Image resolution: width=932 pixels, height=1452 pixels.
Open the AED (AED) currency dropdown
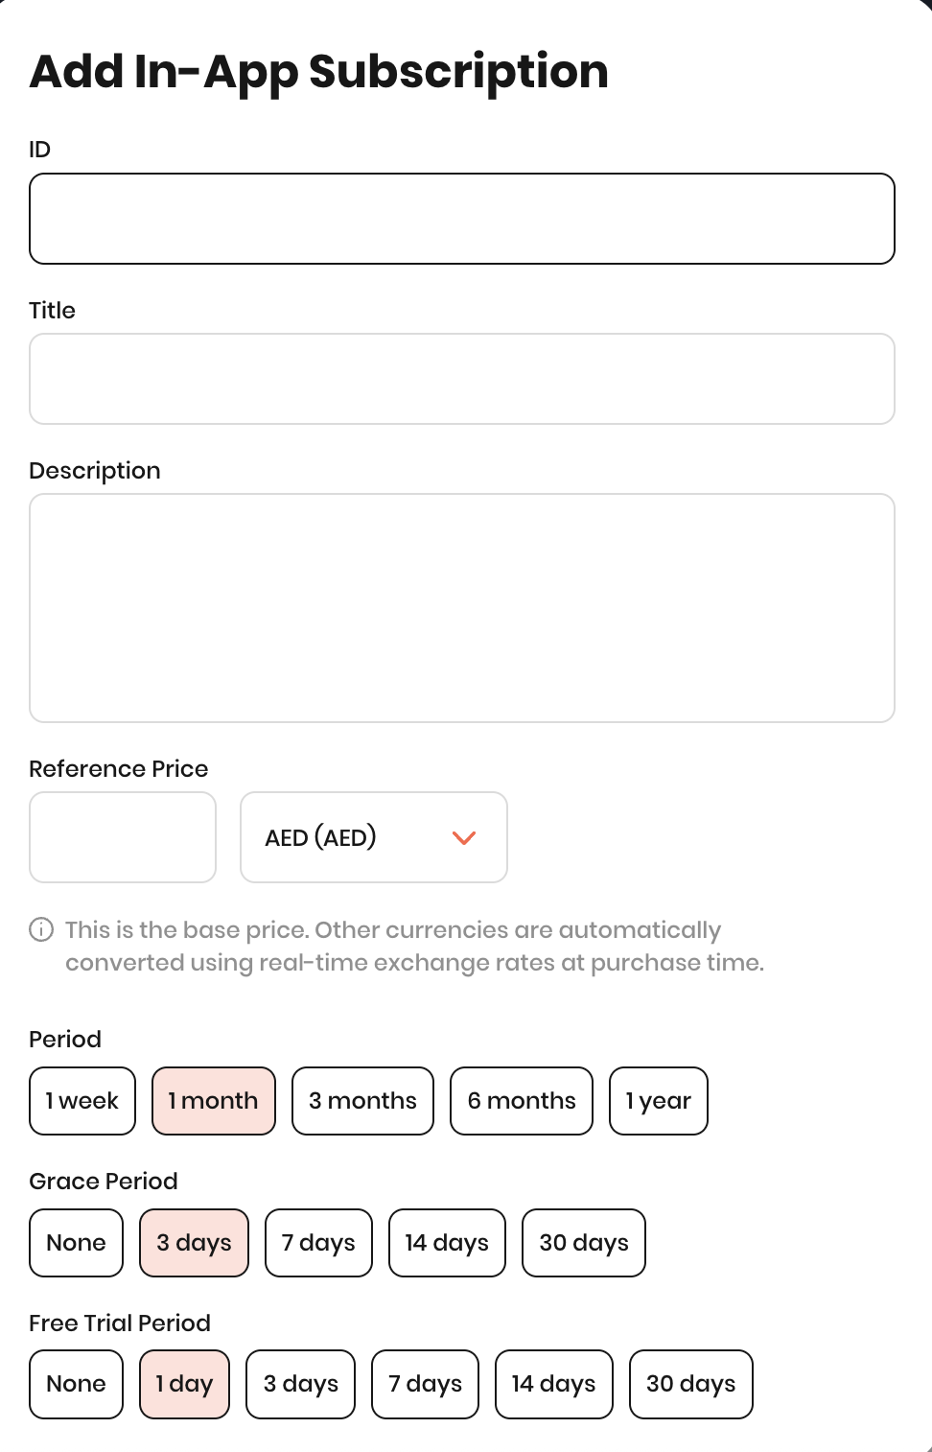(x=373, y=837)
